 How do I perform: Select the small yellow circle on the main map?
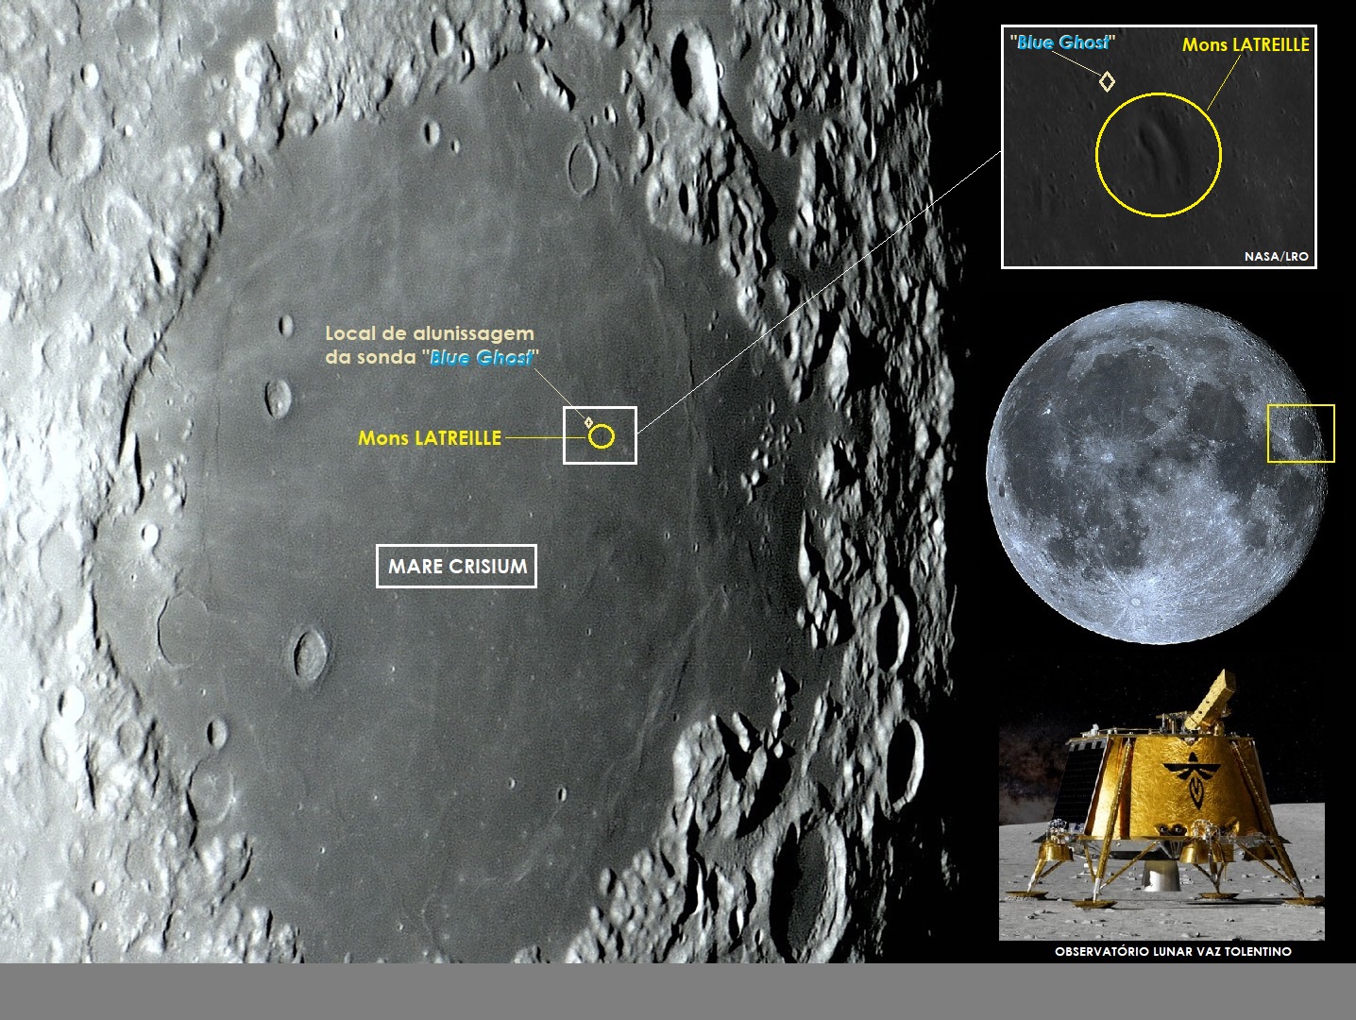click(602, 436)
